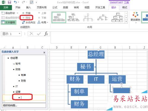Click the 添加形状 button
This screenshot has height=111, width=148.
coord(8,13)
